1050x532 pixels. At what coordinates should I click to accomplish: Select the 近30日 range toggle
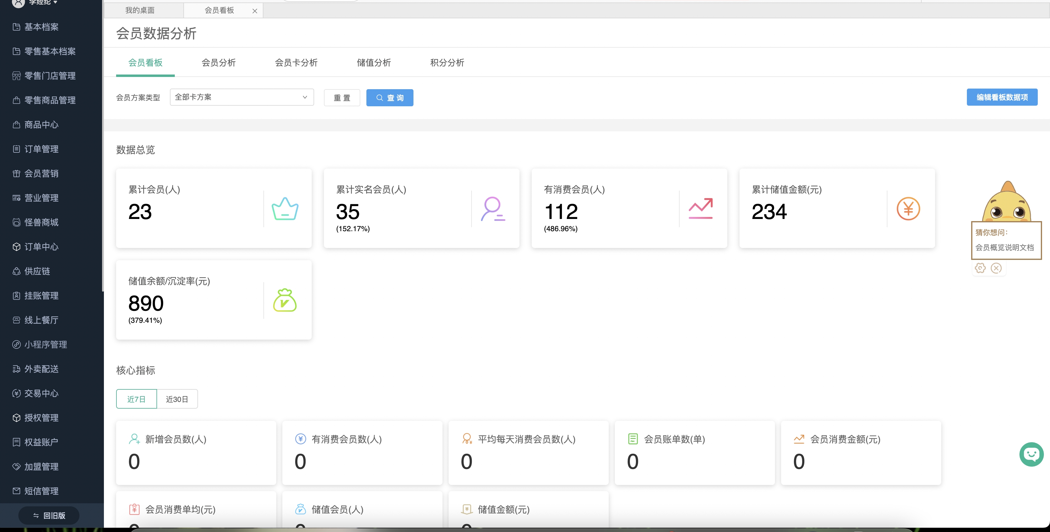(177, 399)
